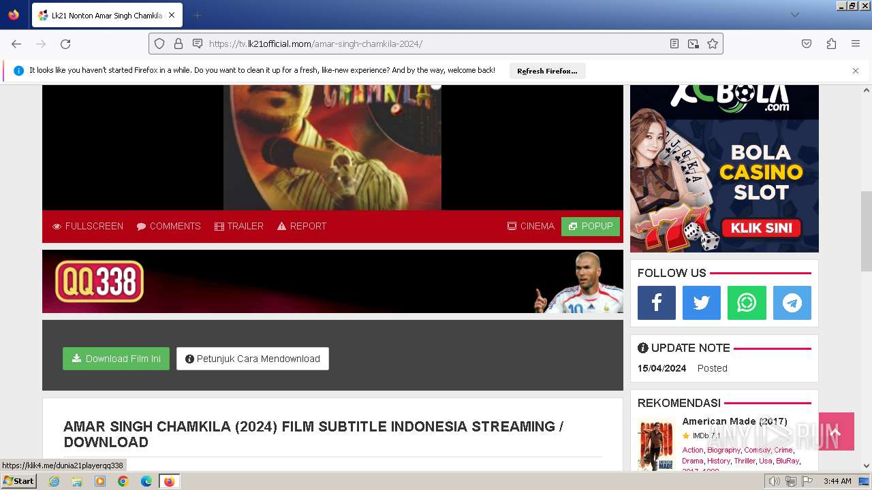Open WhatsApp follow icon
Viewport: 872px width, 490px height.
747,303
